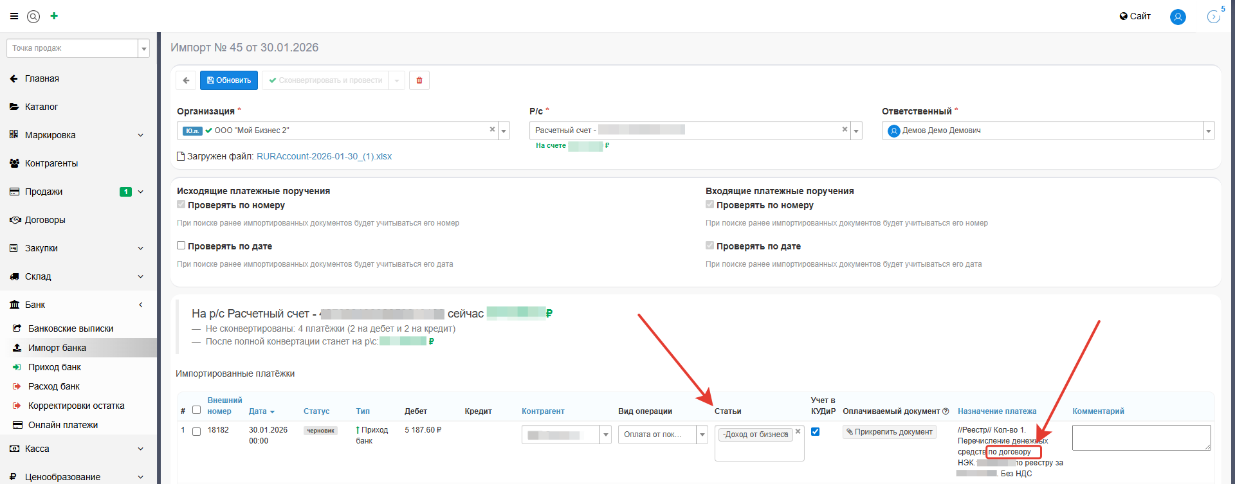Viewport: 1235px width, 484px height.
Task: Open Банковские выписки in the sidebar
Action: tap(71, 328)
